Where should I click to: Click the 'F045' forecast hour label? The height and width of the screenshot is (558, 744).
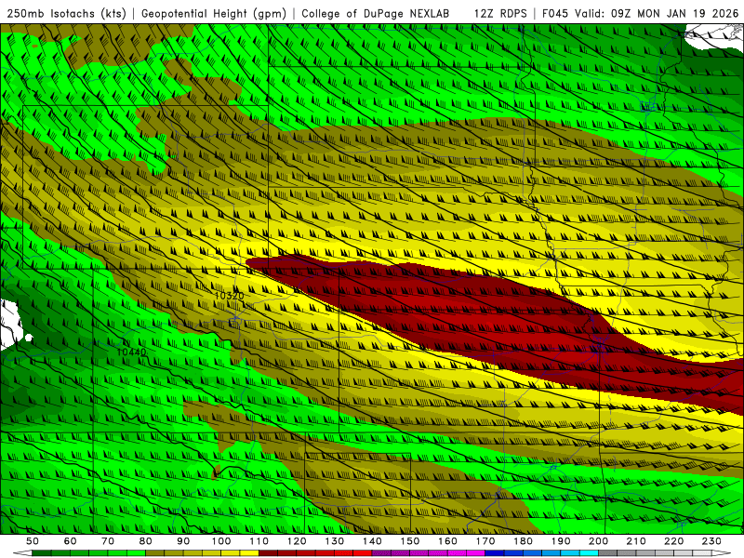click(554, 13)
